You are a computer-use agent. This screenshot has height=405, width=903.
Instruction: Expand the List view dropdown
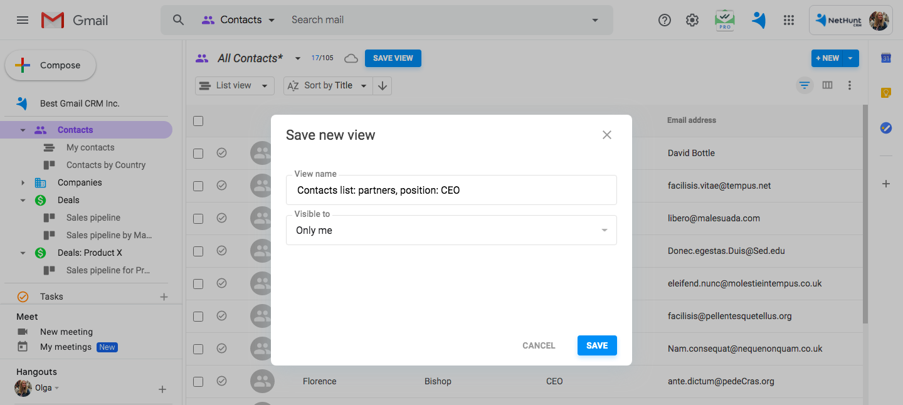point(235,86)
